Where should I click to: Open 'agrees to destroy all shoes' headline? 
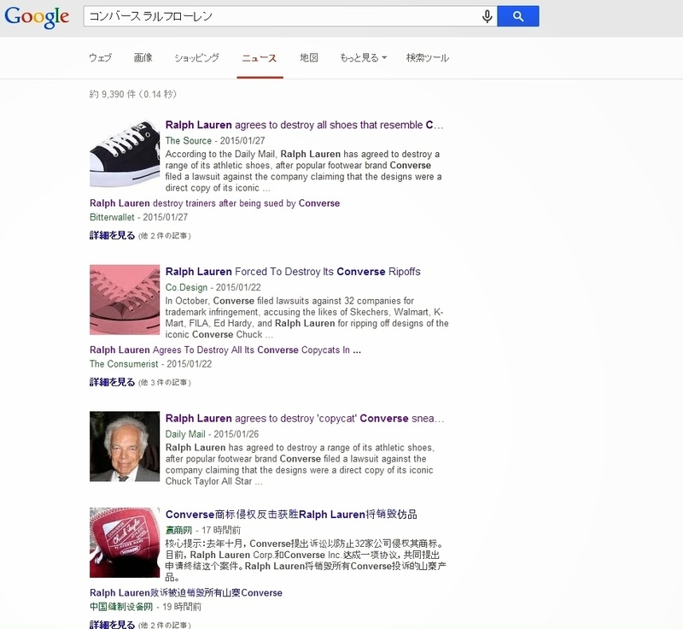click(x=305, y=125)
